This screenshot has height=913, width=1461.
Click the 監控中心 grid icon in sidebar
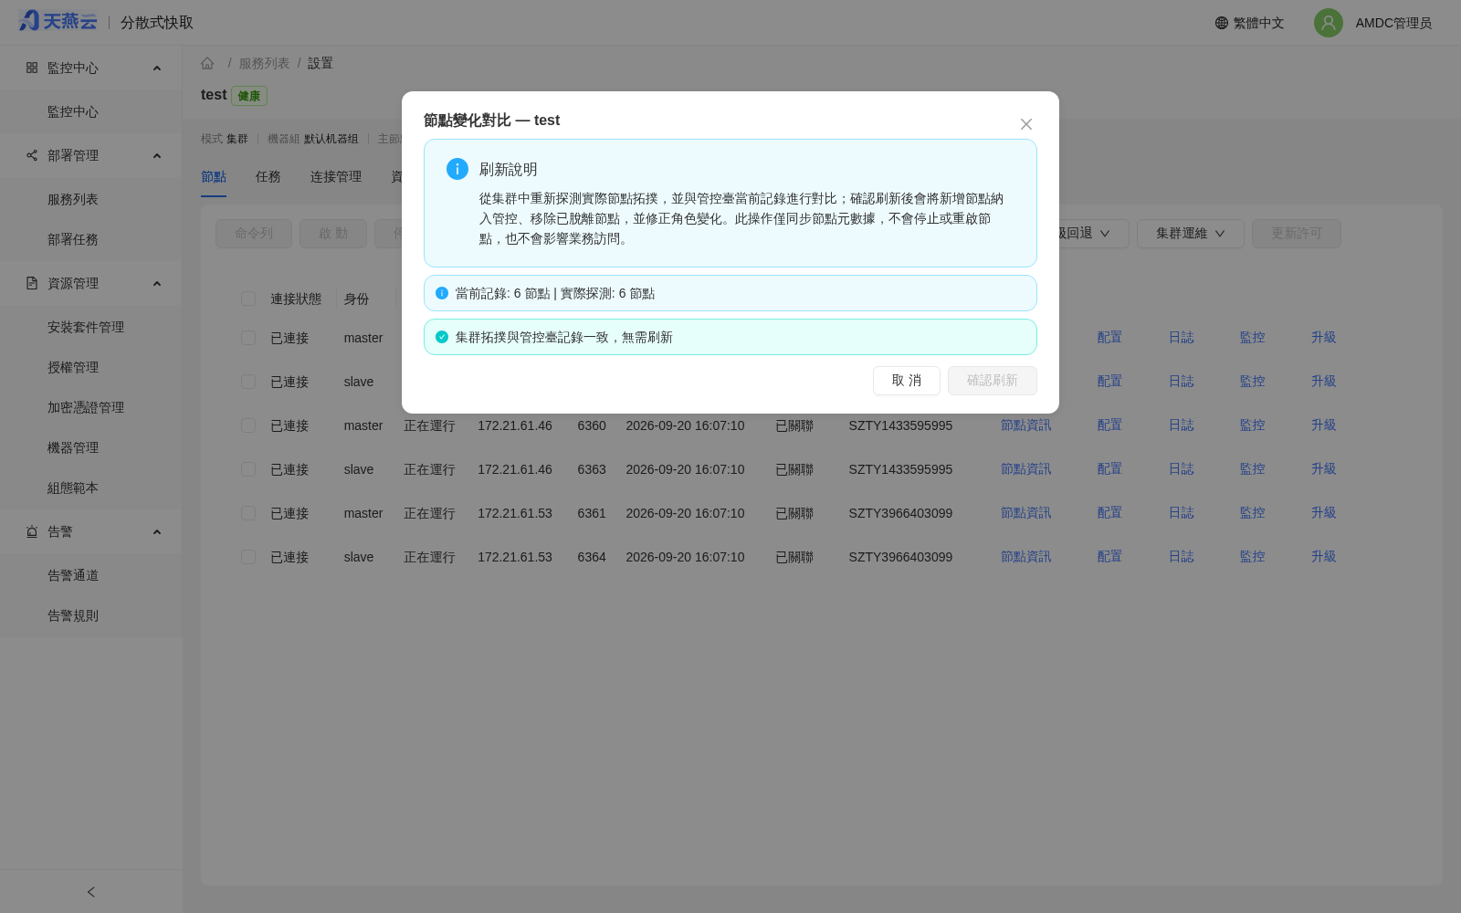coord(32,68)
